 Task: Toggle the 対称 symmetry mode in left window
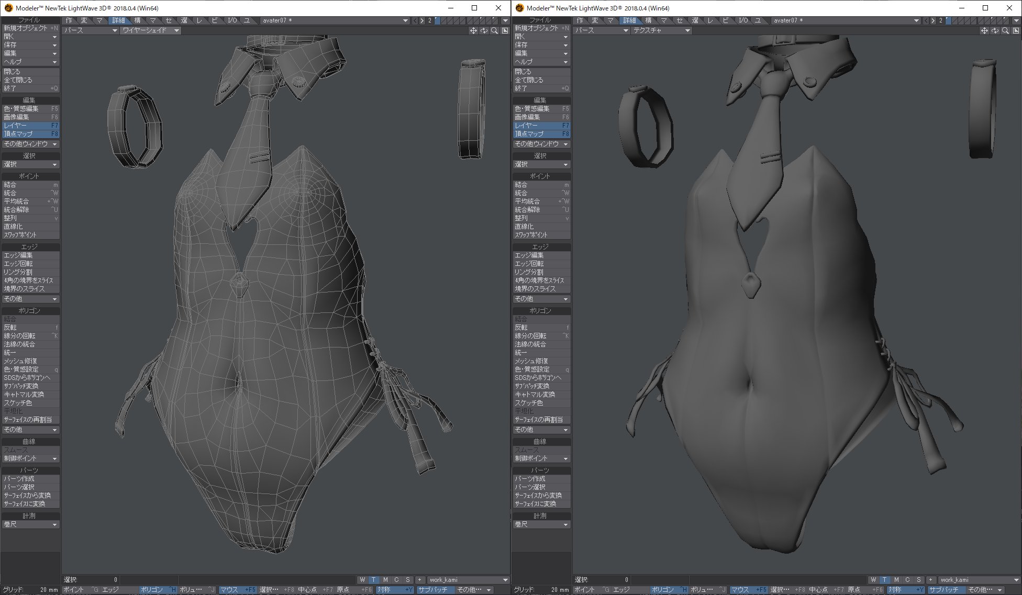coord(394,590)
